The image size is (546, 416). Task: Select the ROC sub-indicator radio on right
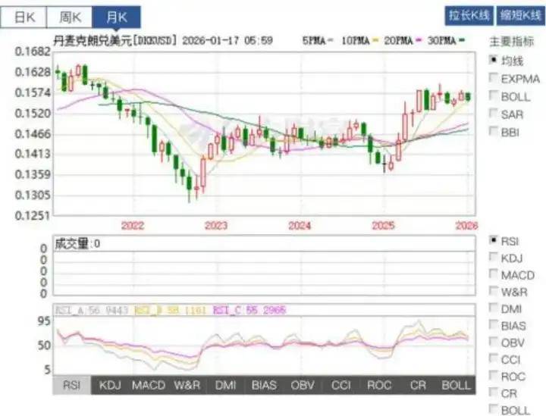493,375
